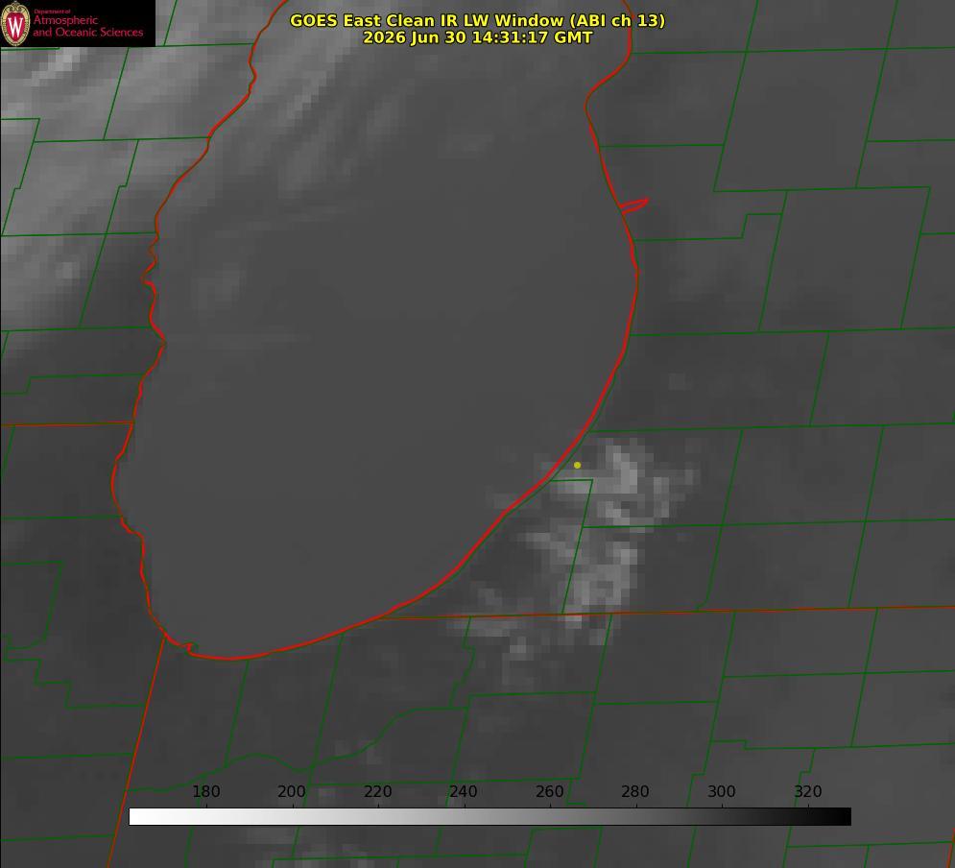Image resolution: width=955 pixels, height=868 pixels.
Task: Click the 300 label on the colorbar
Action: coord(722,791)
